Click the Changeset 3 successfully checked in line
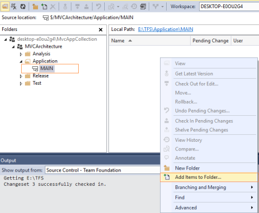This screenshot has width=259, height=213. pos(55,184)
